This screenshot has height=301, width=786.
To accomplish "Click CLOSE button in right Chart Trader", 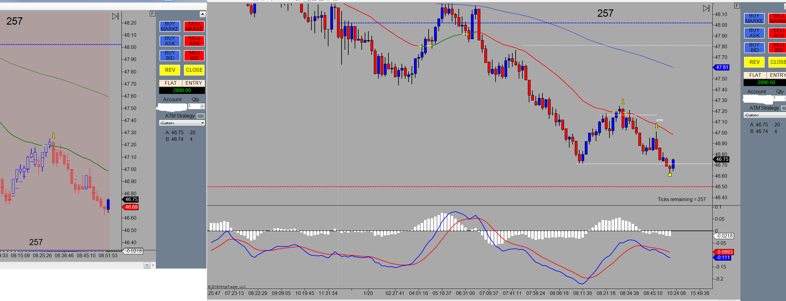I will point(777,62).
